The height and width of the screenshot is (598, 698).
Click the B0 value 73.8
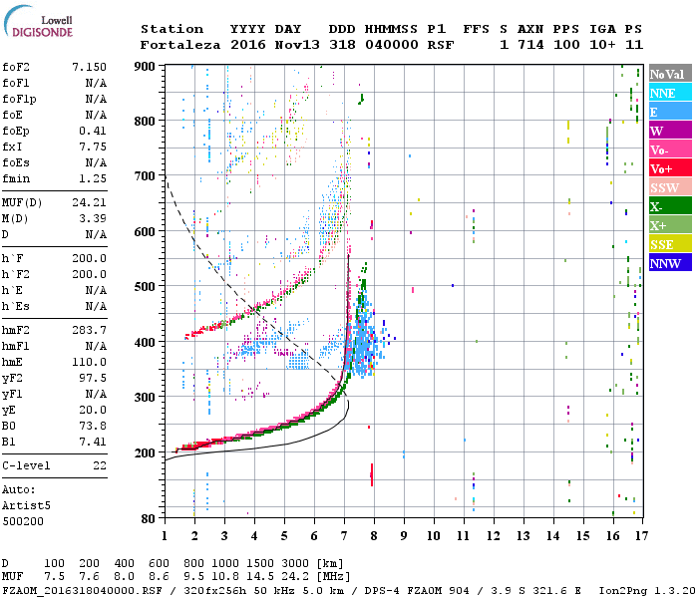coord(93,426)
